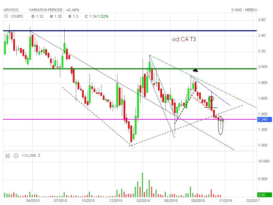This screenshot has width=273, height=205.
Task: Remove the VOLUME indicator with the X icon
Action: coord(7,156)
